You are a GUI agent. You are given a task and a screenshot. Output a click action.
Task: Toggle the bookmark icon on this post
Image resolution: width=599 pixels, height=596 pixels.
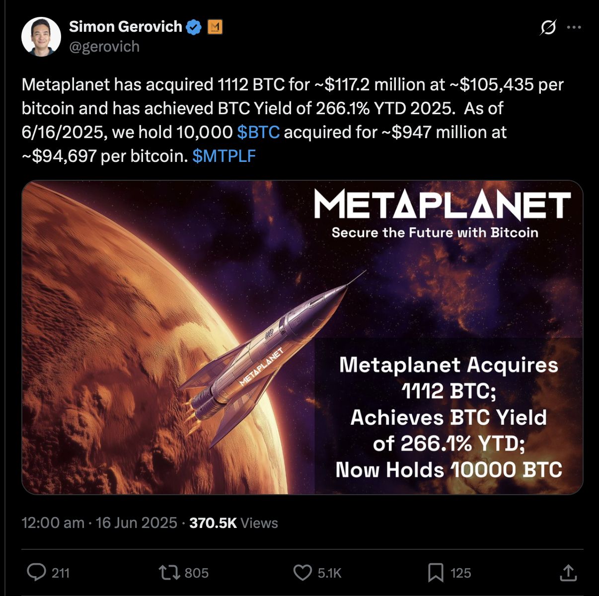click(x=436, y=573)
